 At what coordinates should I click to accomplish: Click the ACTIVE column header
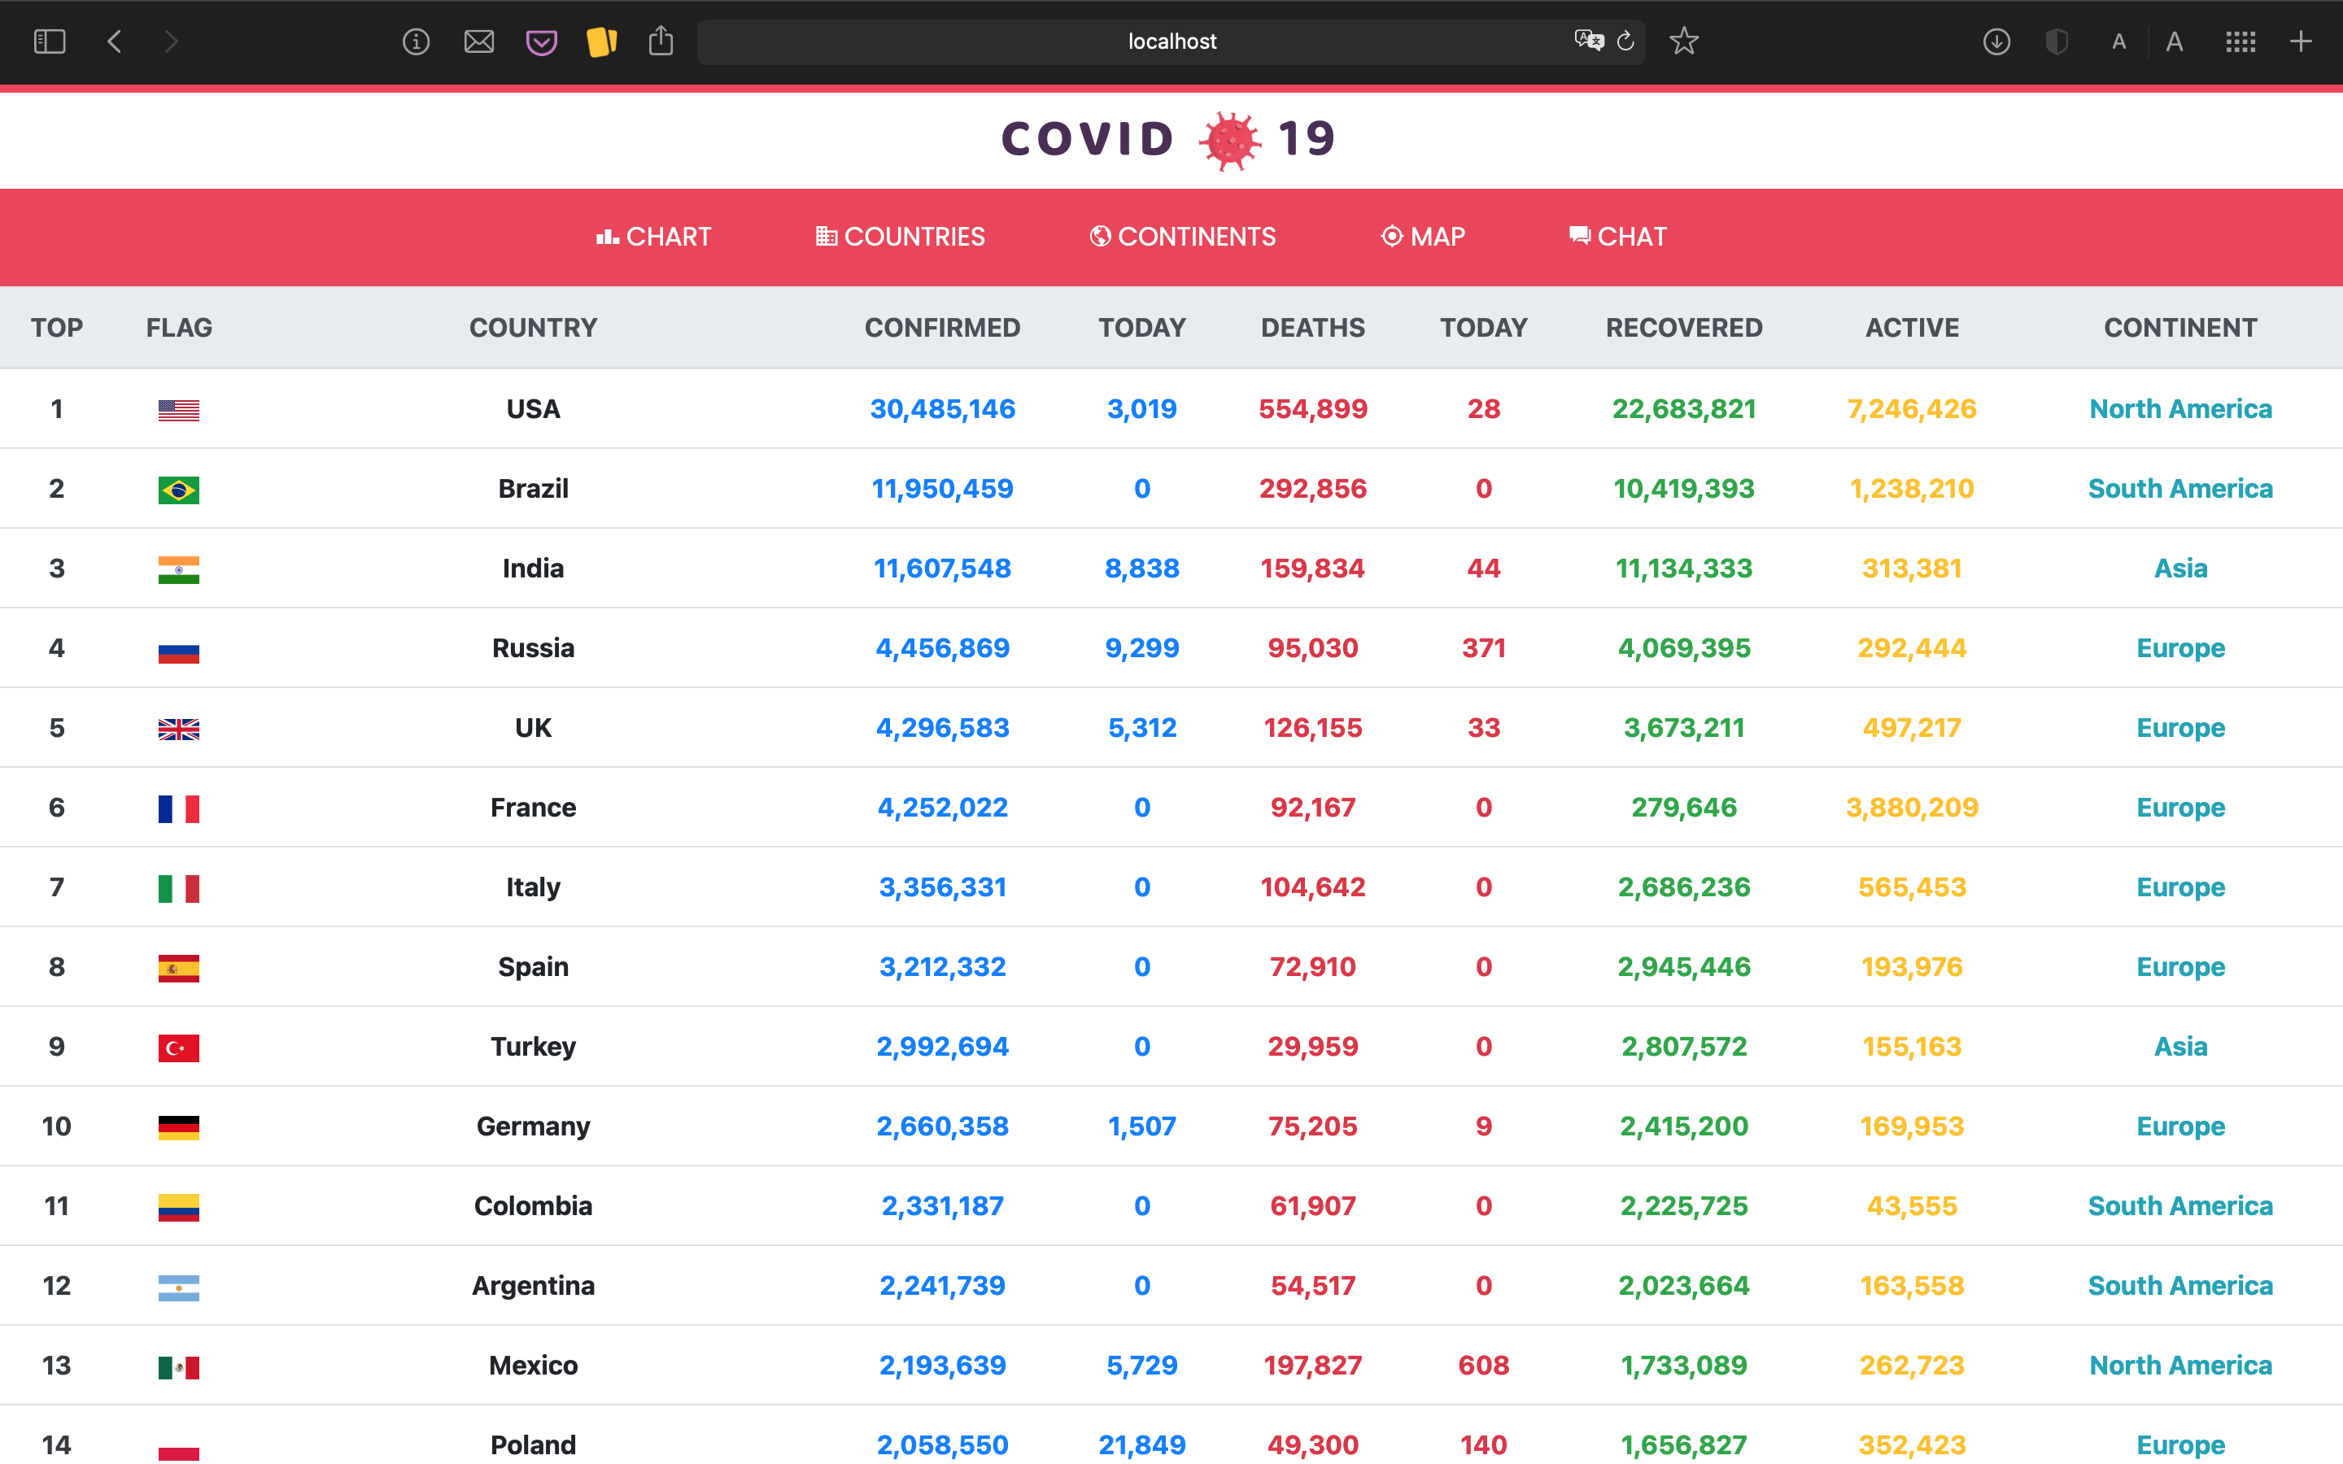point(1912,327)
